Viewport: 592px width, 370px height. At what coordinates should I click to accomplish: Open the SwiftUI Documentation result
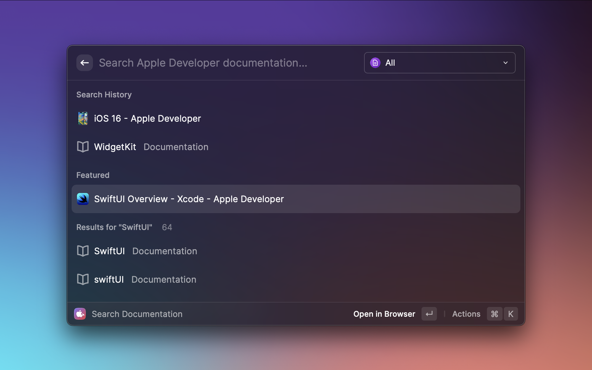pos(146,251)
